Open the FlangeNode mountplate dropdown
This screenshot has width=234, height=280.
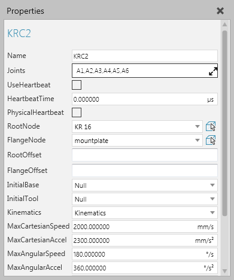[137, 140]
